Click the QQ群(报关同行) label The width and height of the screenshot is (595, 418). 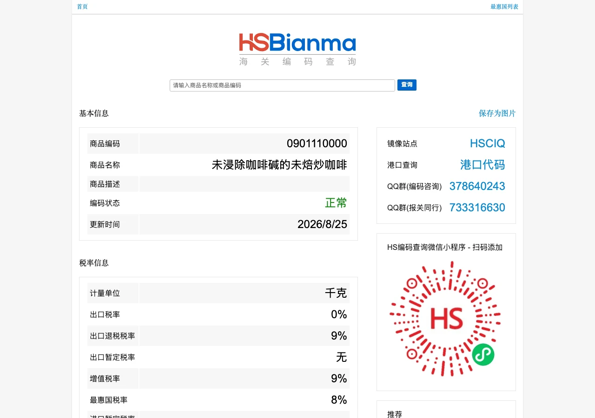pyautogui.click(x=415, y=208)
